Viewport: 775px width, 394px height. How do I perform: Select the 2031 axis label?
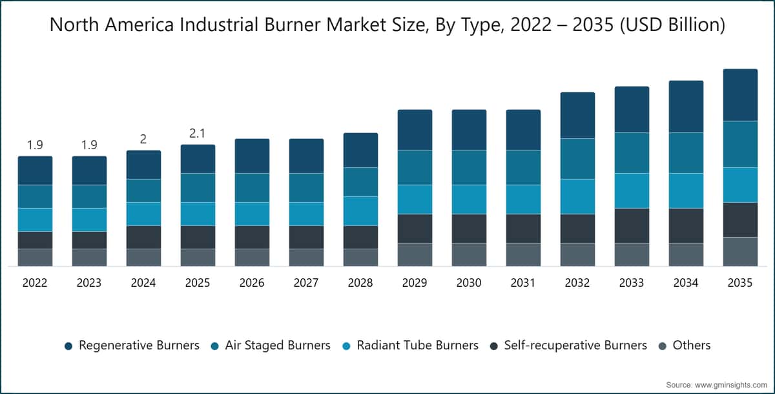tap(523, 284)
